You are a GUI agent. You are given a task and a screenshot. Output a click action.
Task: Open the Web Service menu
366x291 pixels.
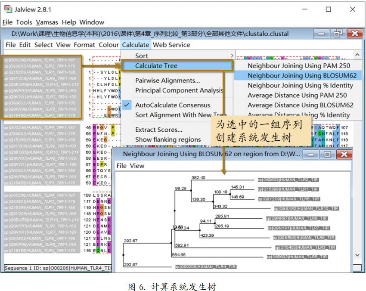pyautogui.click(x=171, y=45)
